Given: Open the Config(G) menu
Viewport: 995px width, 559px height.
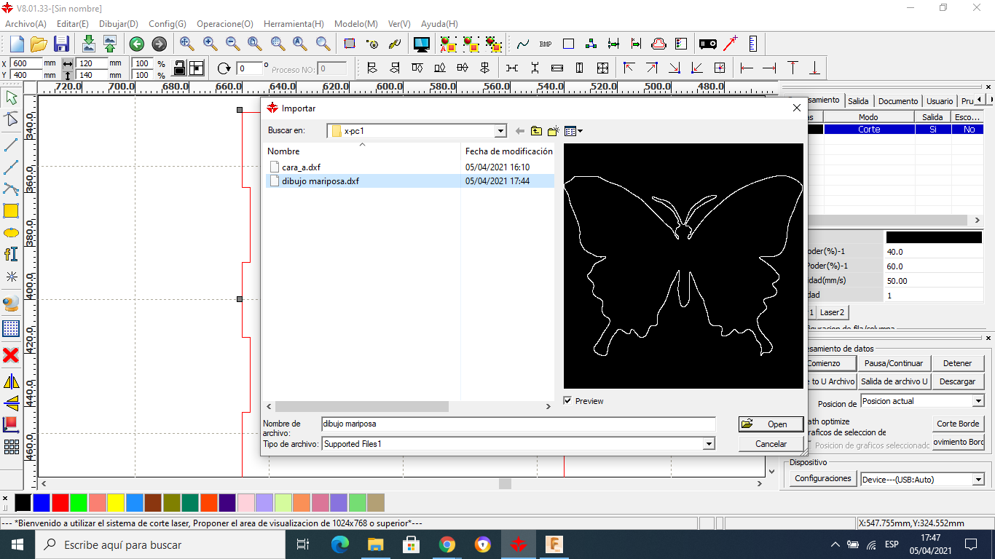Looking at the screenshot, I should 168,24.
